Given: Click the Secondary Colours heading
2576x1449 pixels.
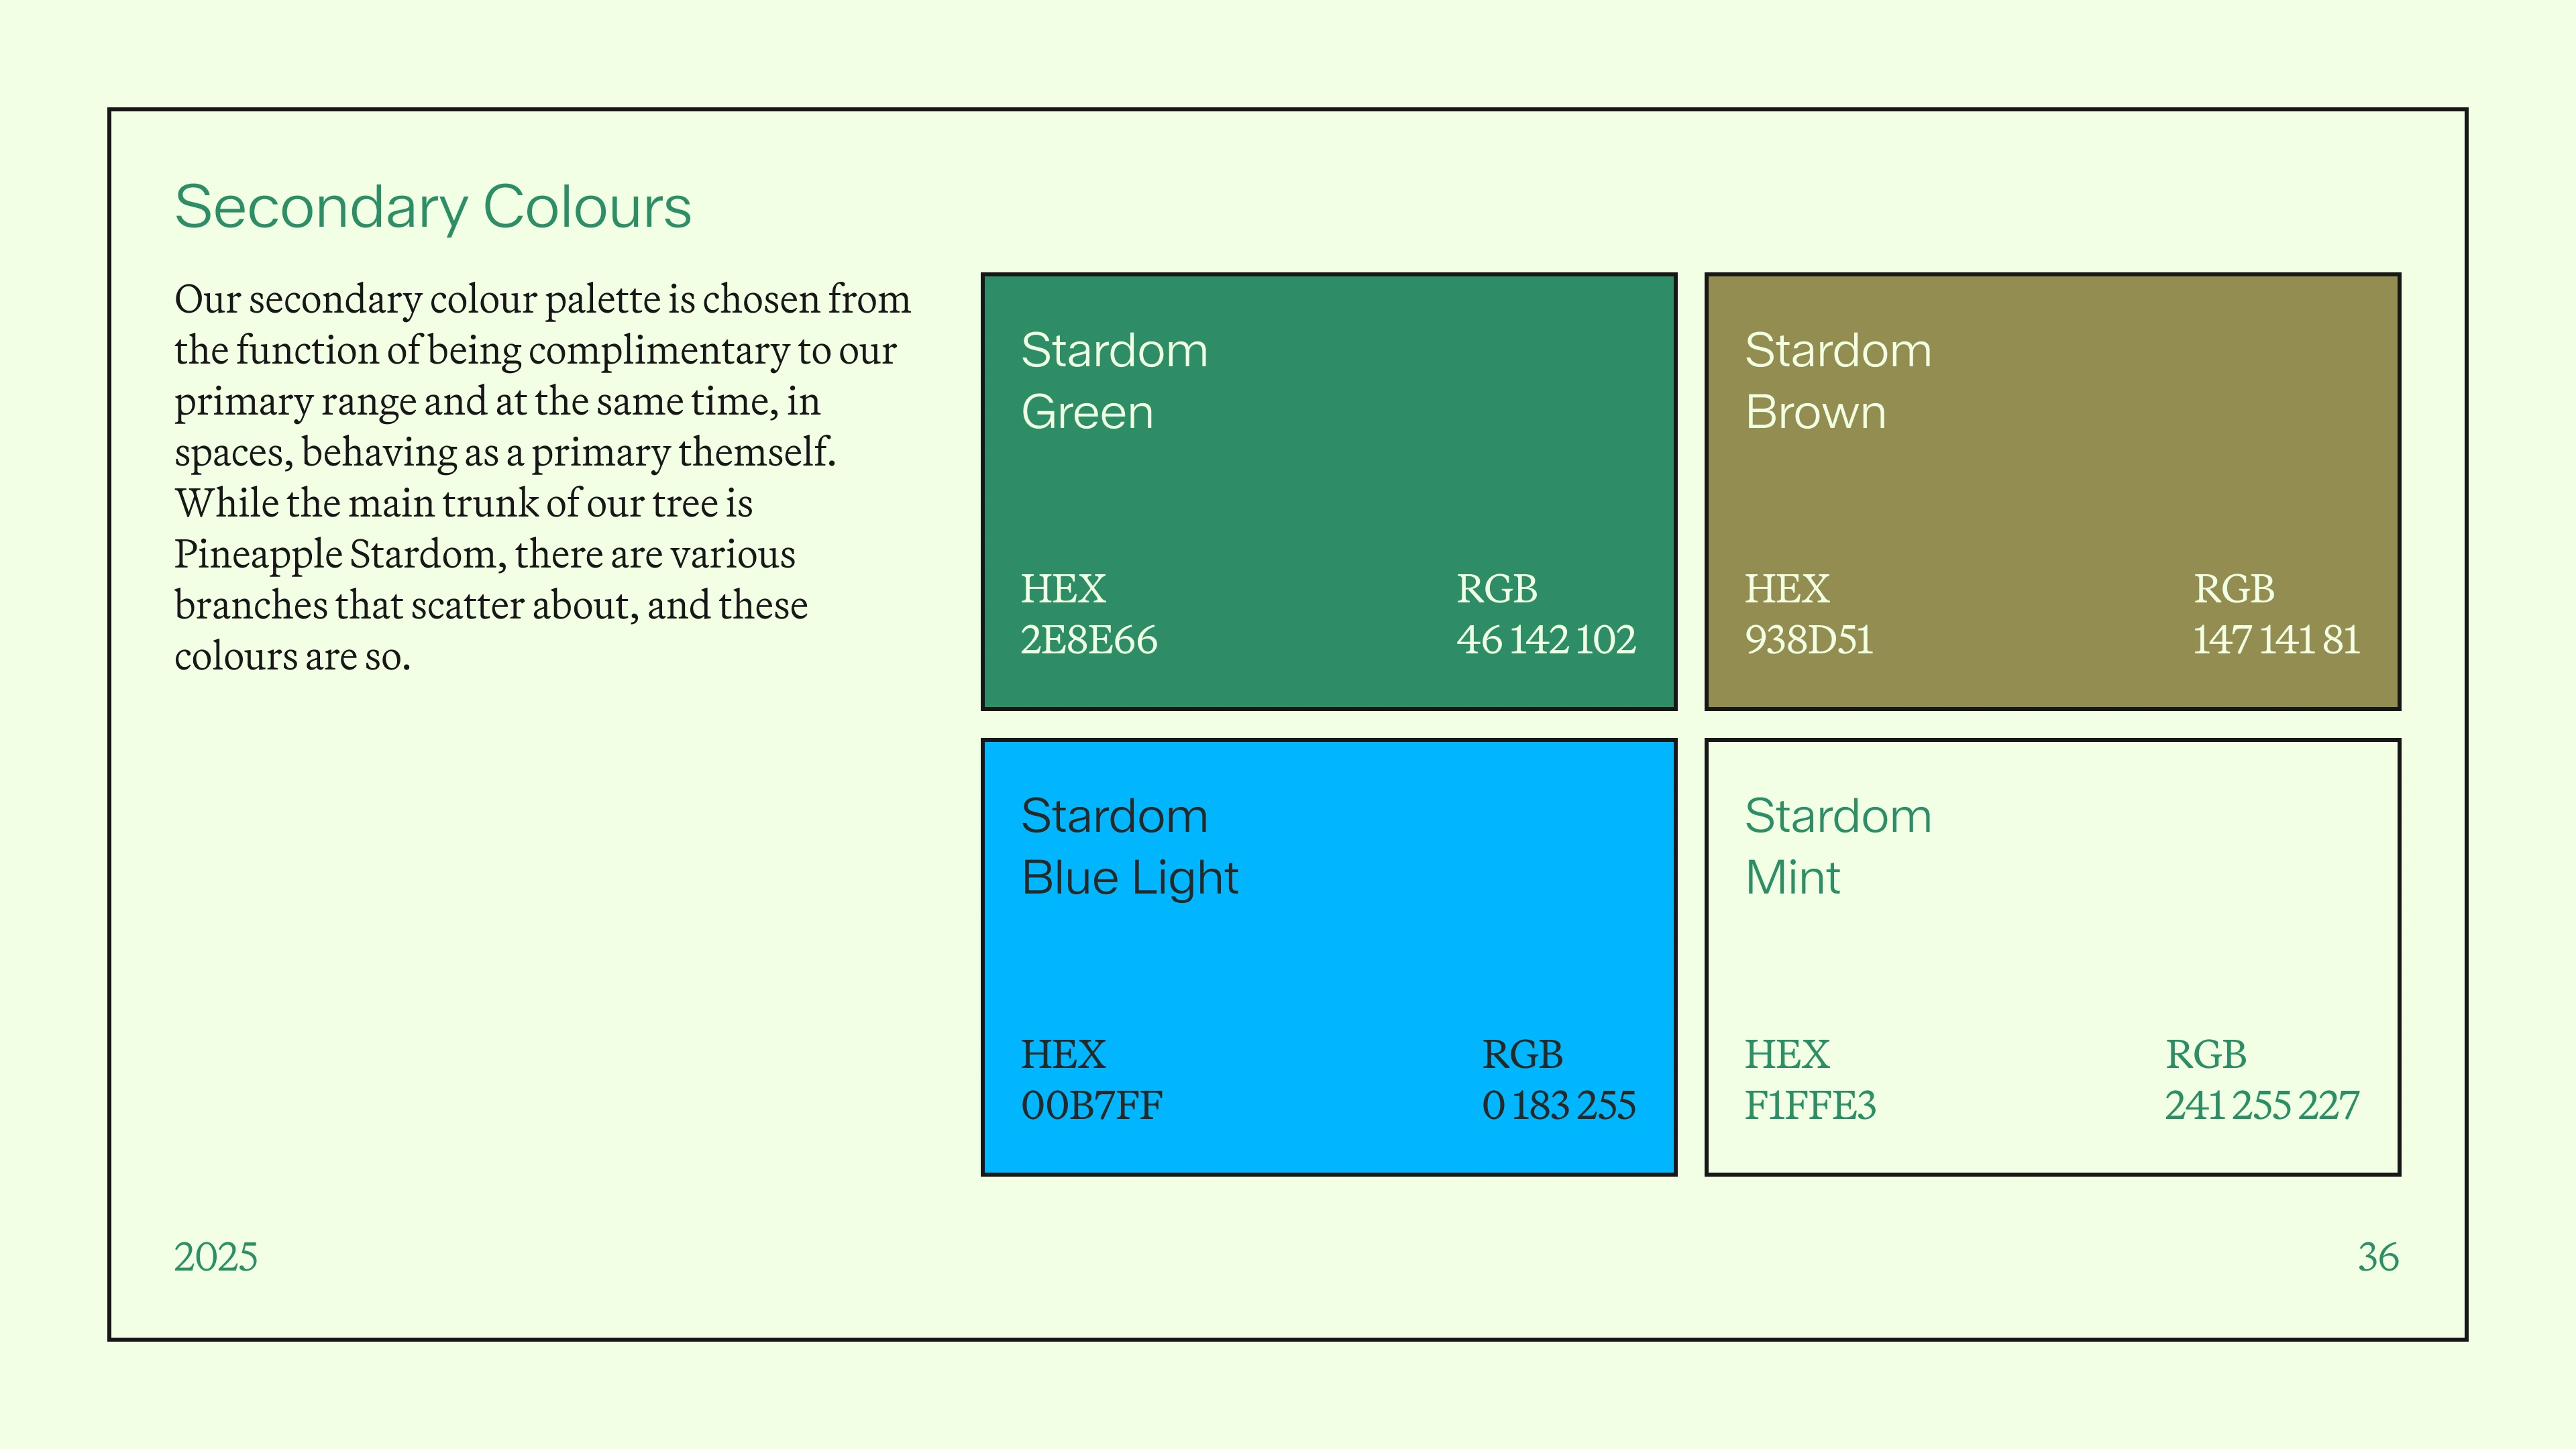Looking at the screenshot, I should pos(432,207).
